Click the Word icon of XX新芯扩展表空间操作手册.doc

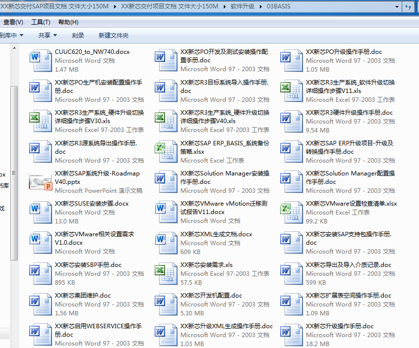[292, 304]
